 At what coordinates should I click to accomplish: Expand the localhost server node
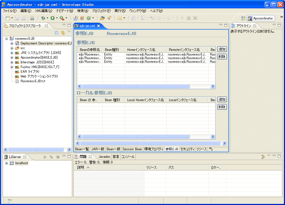coord(6,163)
